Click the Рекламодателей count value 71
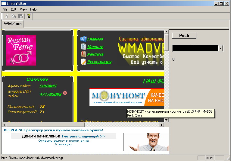The image size is (231, 161). click(x=42, y=112)
